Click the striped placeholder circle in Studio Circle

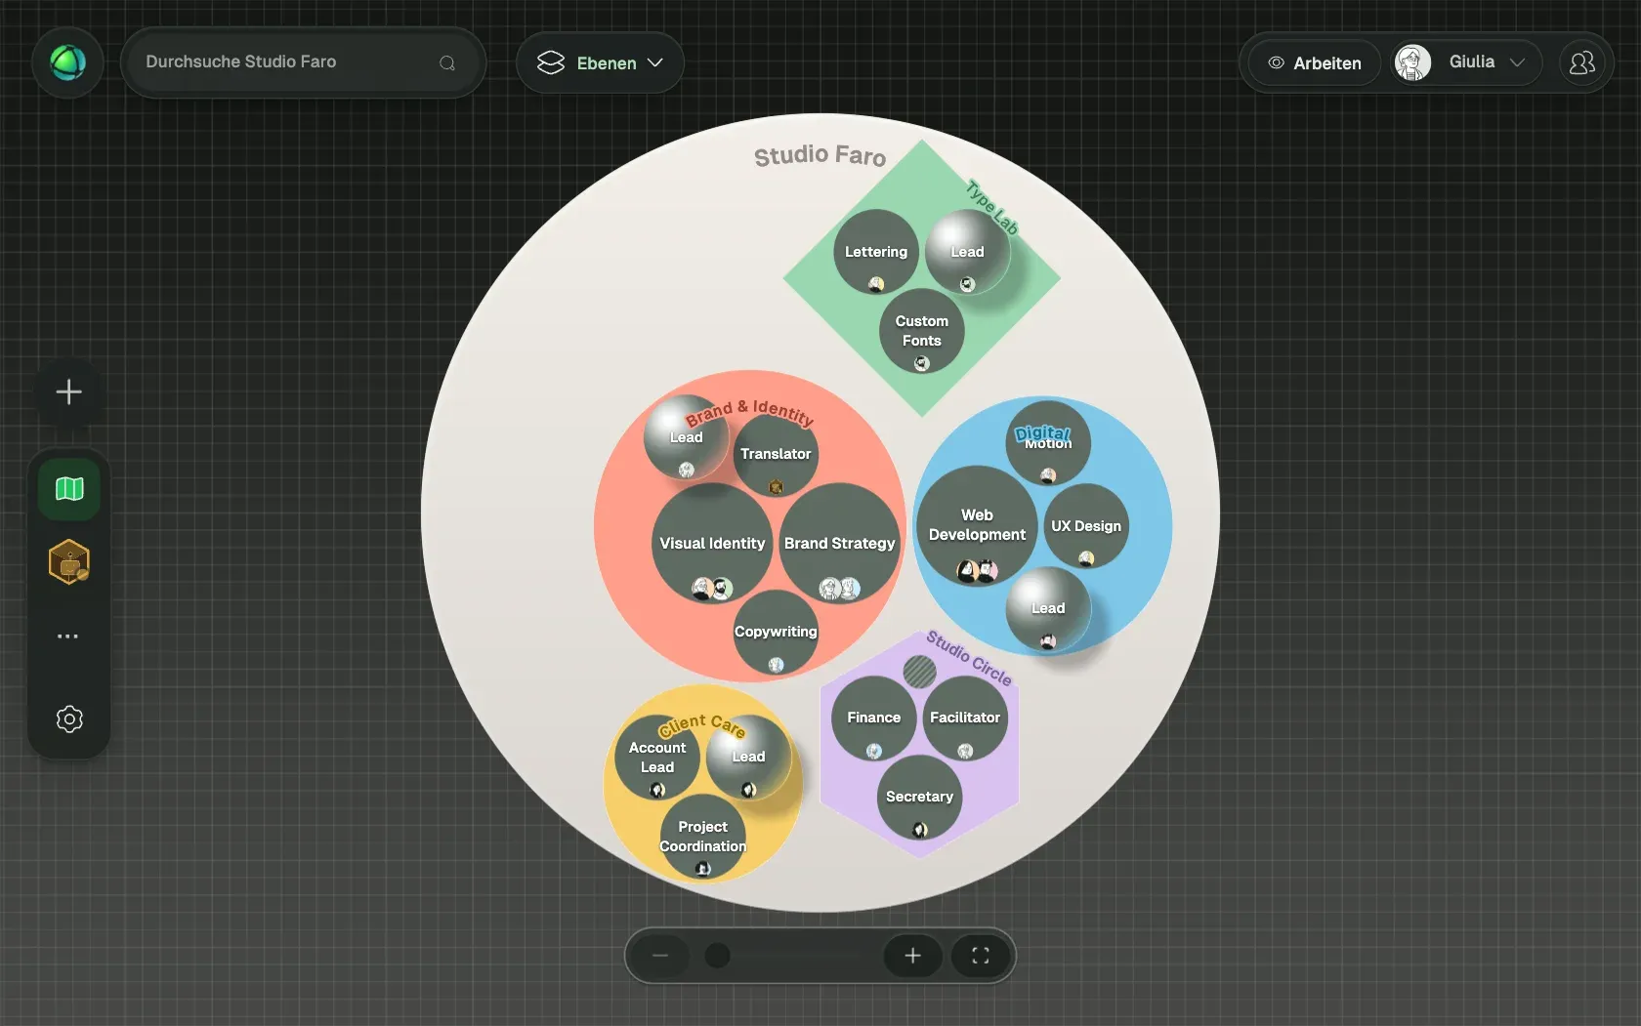coord(919,671)
